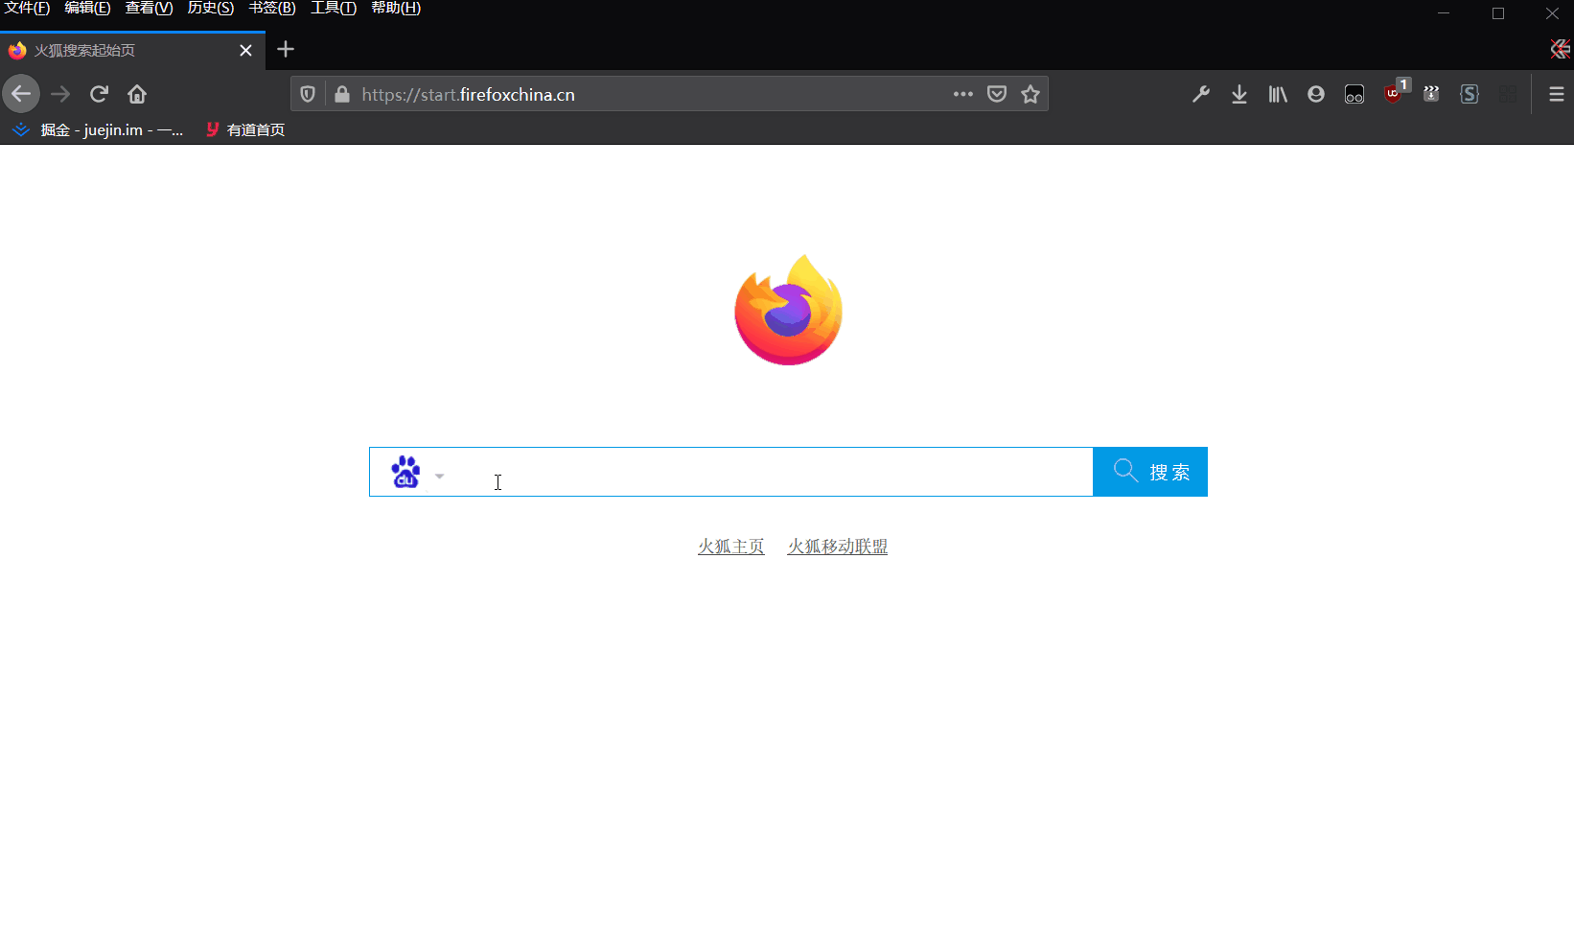Open the 火狐主页 link

click(730, 546)
